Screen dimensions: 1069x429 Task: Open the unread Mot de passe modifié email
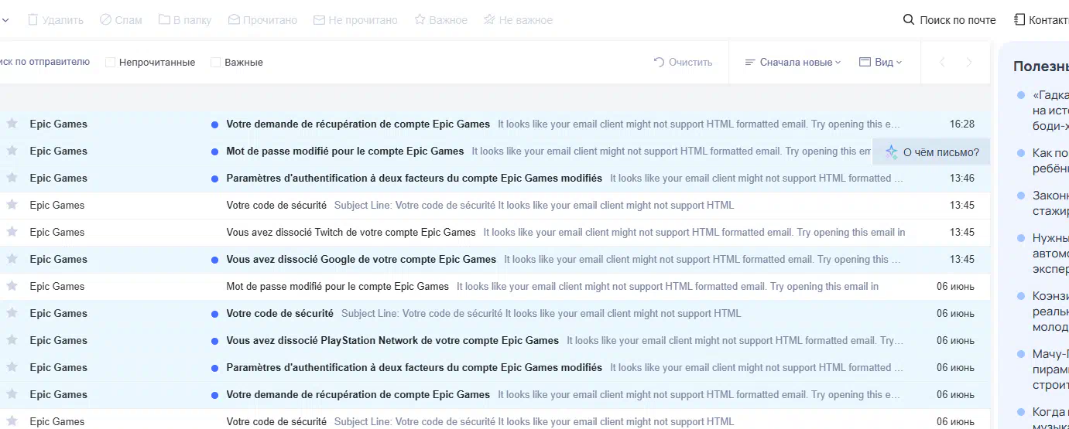495,151
